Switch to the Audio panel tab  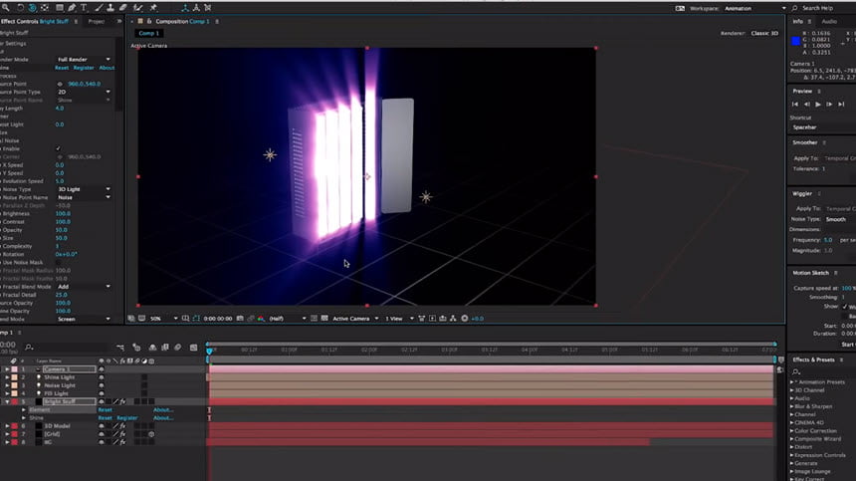click(829, 21)
